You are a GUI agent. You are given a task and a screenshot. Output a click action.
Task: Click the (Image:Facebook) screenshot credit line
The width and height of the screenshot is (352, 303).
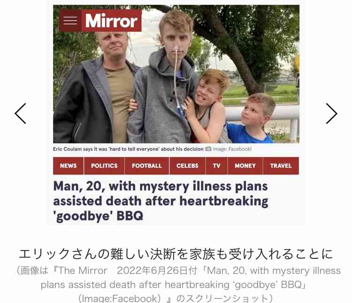(176, 298)
